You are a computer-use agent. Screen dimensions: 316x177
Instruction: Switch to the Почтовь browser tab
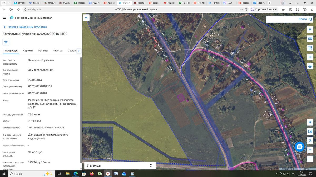coord(214,3)
